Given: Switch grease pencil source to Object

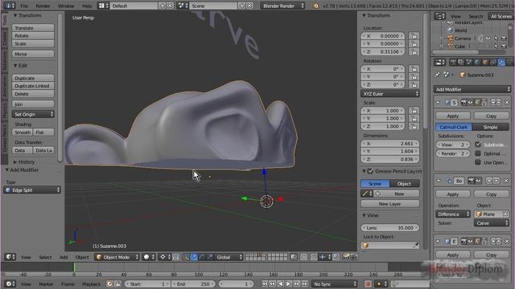Looking at the screenshot, I should [x=404, y=184].
